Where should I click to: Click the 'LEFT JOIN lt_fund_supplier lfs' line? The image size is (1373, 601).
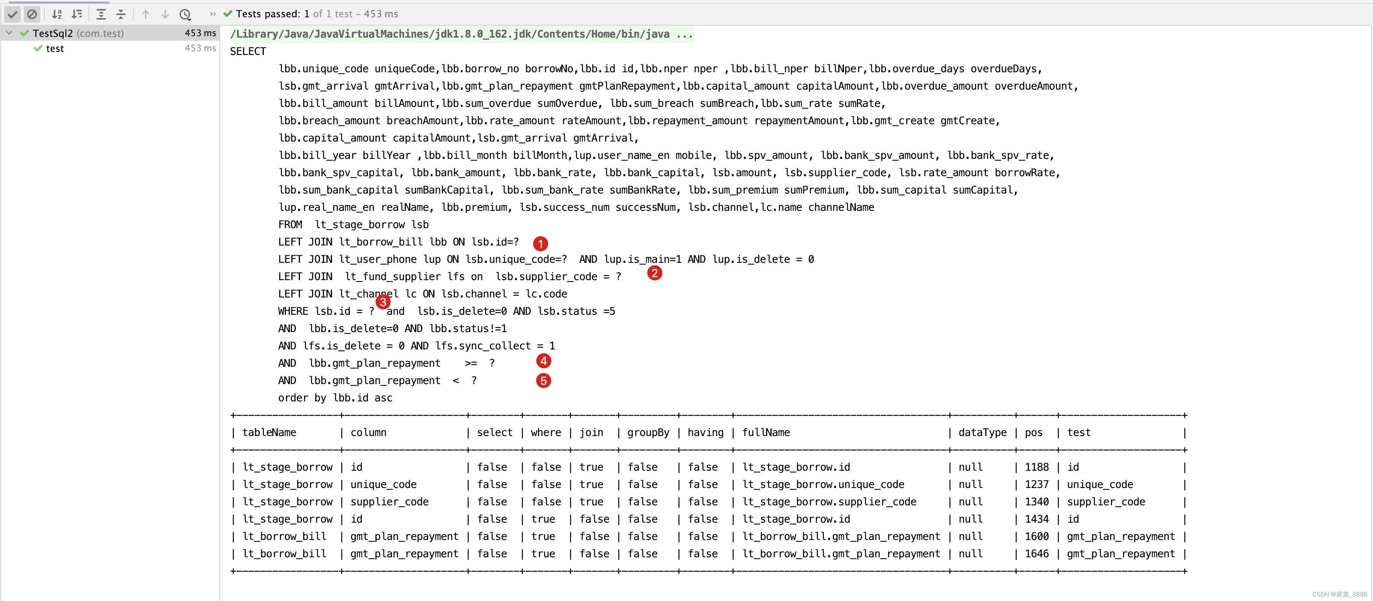pyautogui.click(x=449, y=277)
